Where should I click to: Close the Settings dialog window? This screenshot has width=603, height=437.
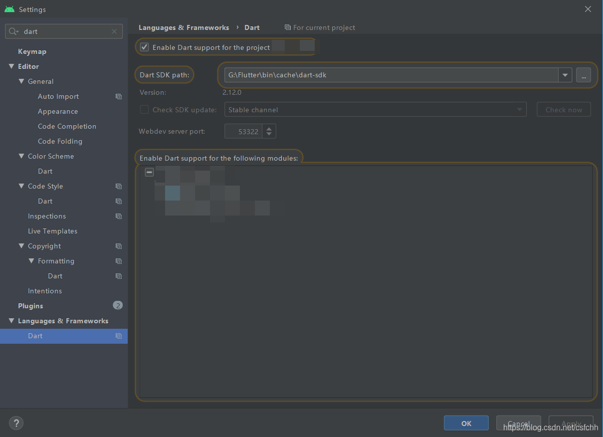coord(588,9)
